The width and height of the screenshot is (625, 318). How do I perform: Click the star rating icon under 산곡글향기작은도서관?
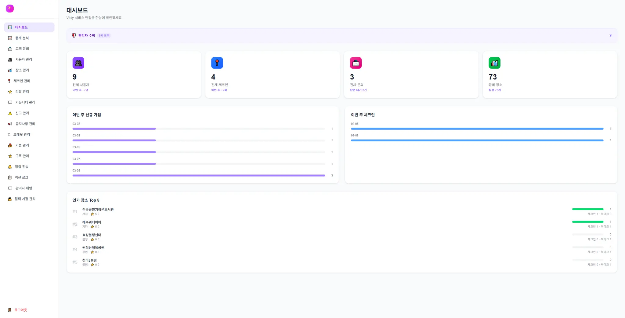(92, 214)
